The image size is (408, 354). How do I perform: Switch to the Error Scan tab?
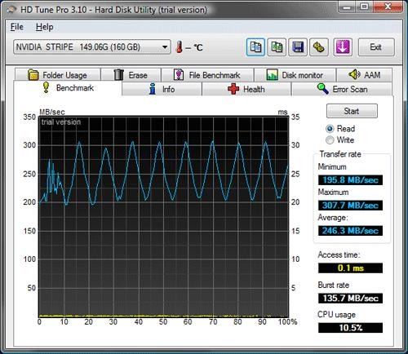[342, 89]
